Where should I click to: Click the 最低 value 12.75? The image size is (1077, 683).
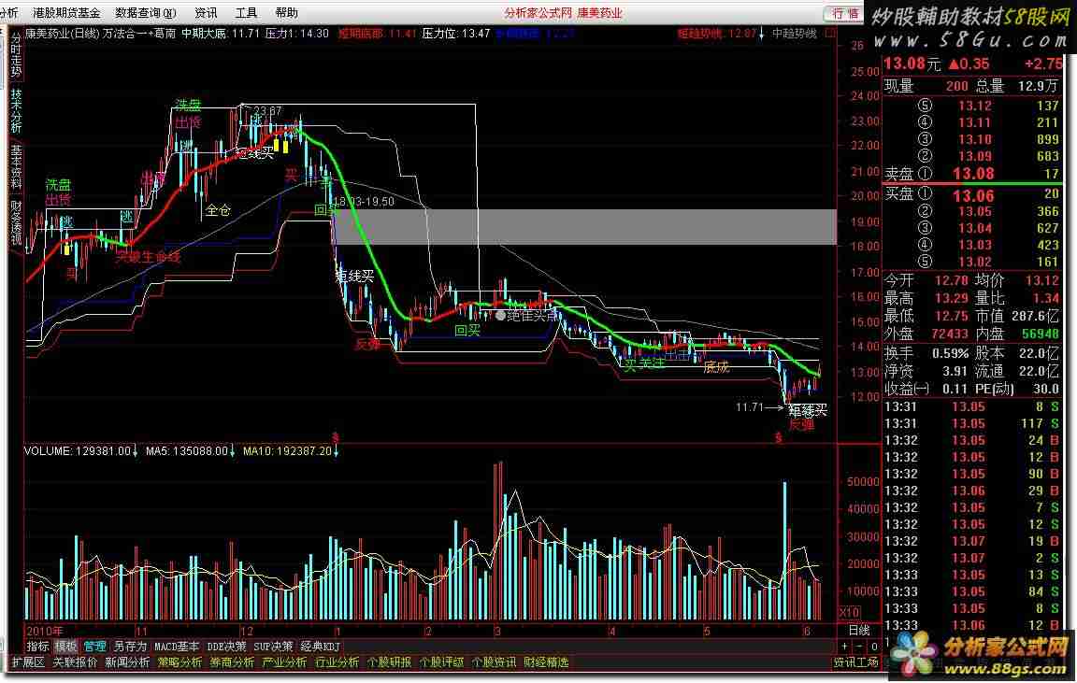(x=952, y=316)
